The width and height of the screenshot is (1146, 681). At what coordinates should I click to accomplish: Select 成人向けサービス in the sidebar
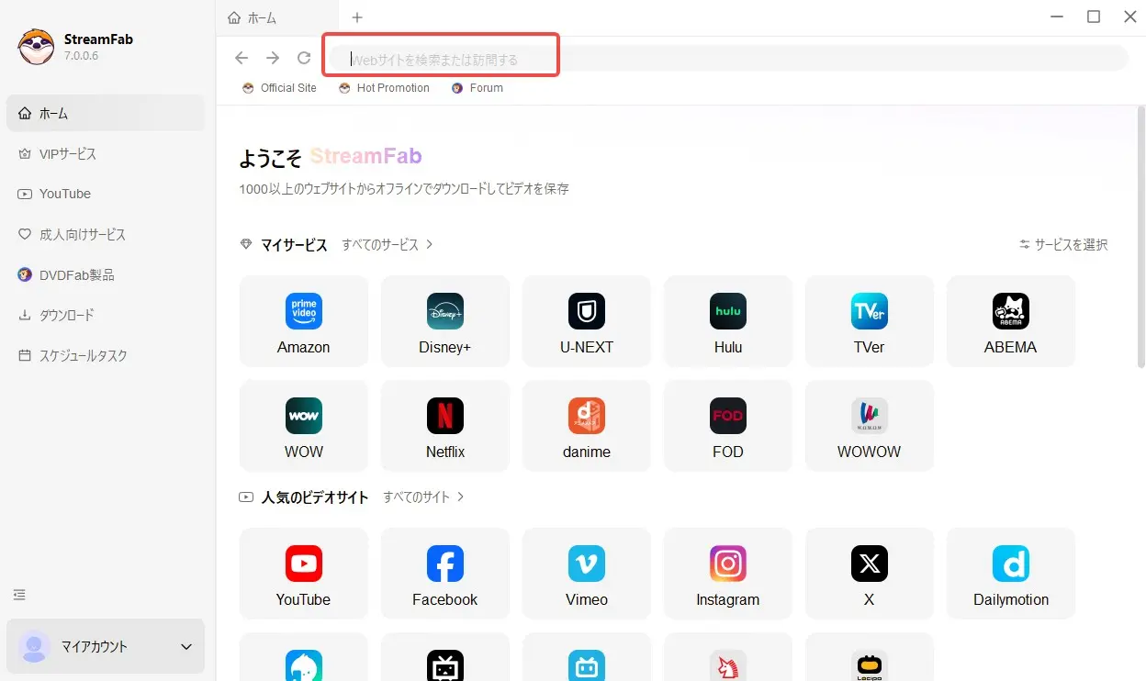point(106,234)
